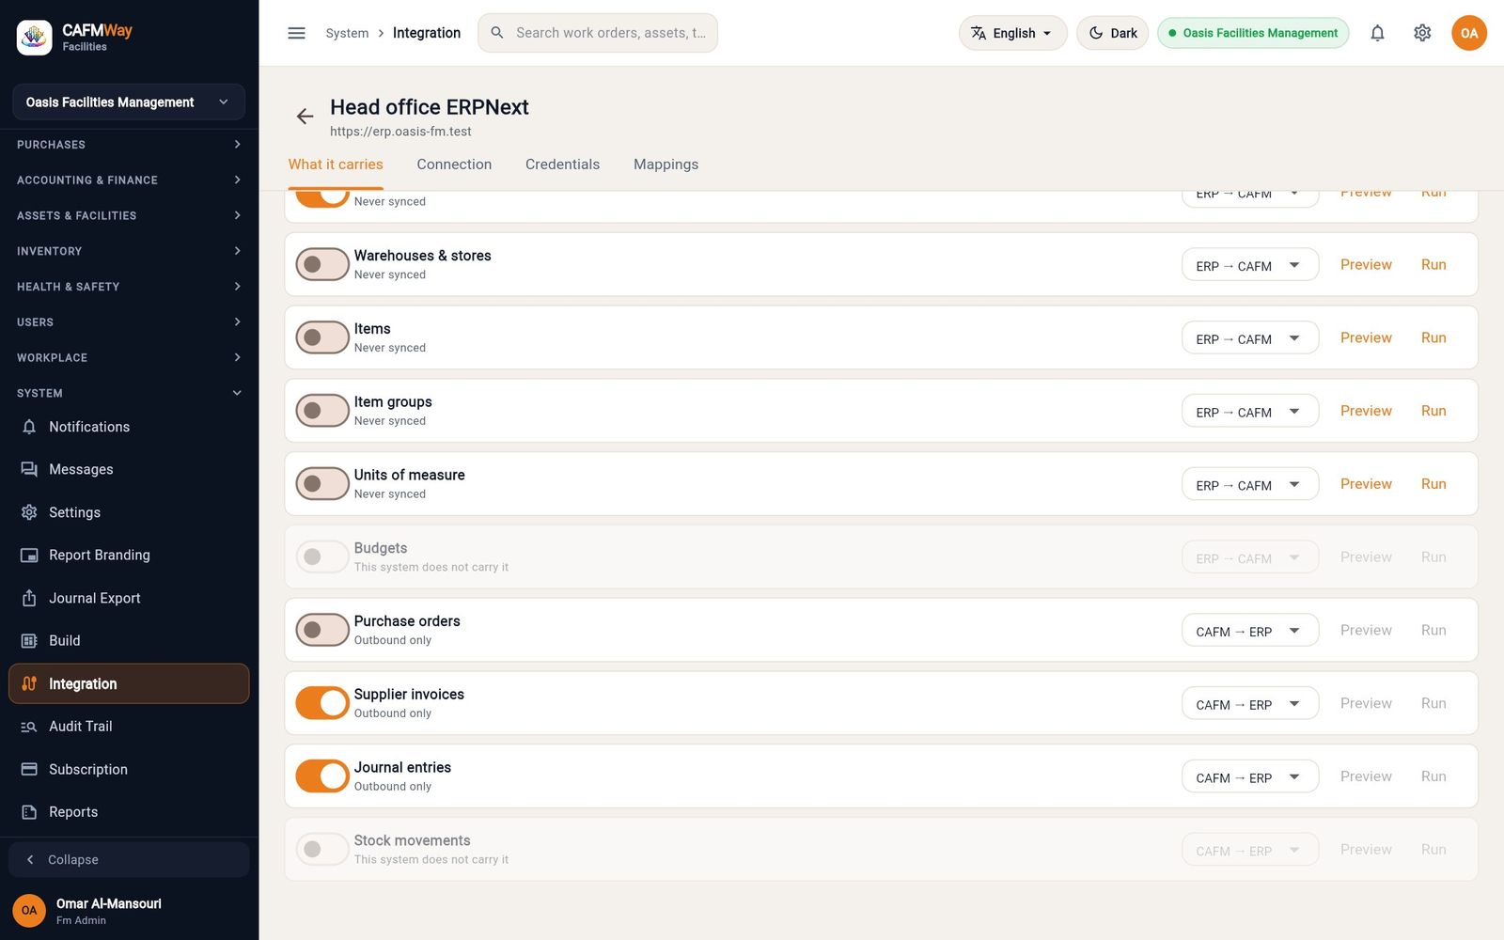Image resolution: width=1504 pixels, height=940 pixels.
Task: Open the notifications bell in the top bar
Action: [1377, 33]
